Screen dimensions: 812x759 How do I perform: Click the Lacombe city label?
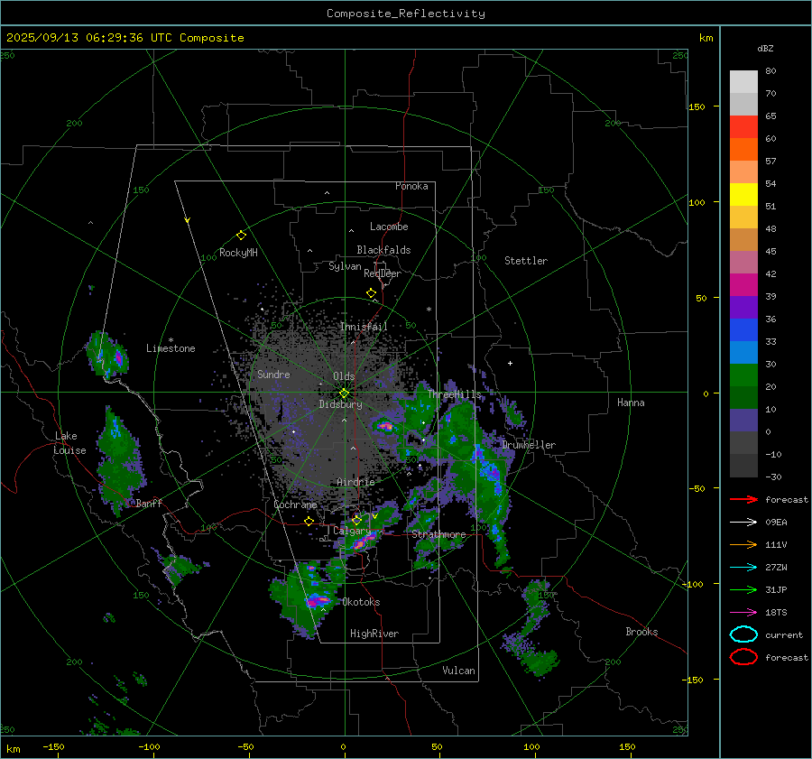tap(389, 227)
